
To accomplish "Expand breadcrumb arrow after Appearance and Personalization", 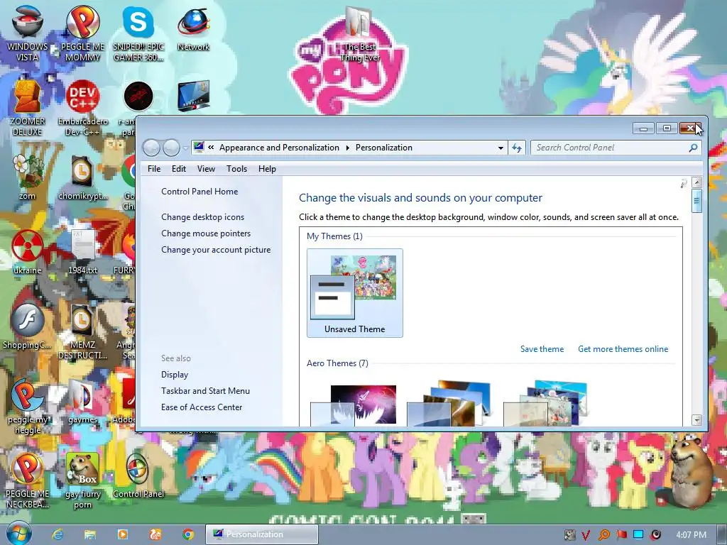I will coord(347,148).
